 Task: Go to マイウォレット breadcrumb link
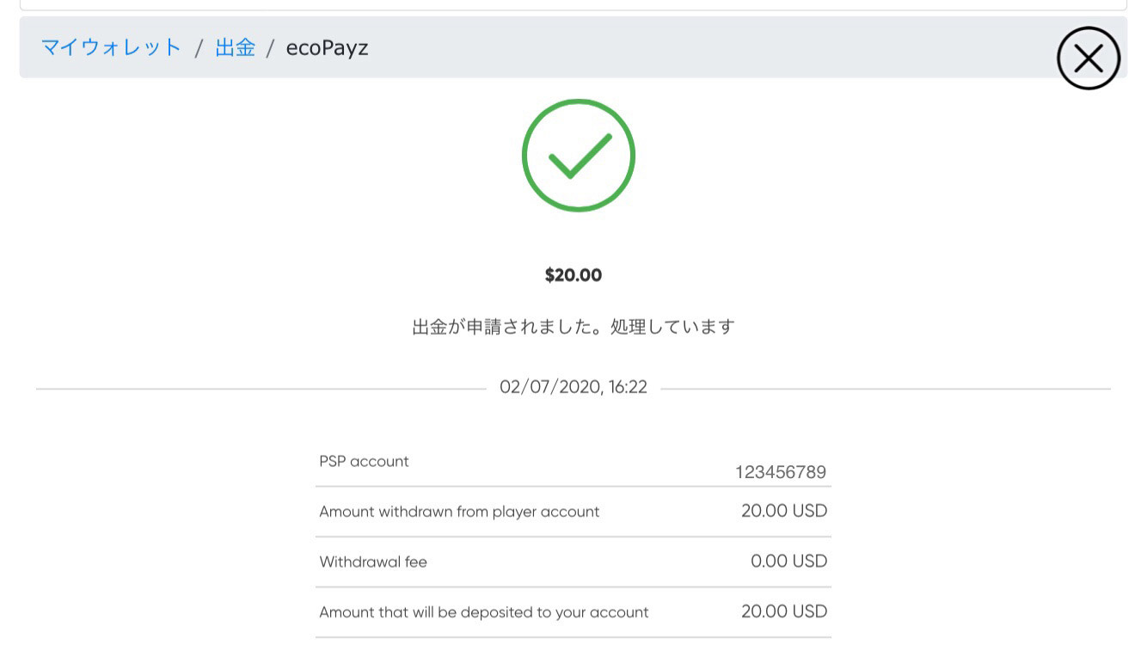click(x=111, y=47)
